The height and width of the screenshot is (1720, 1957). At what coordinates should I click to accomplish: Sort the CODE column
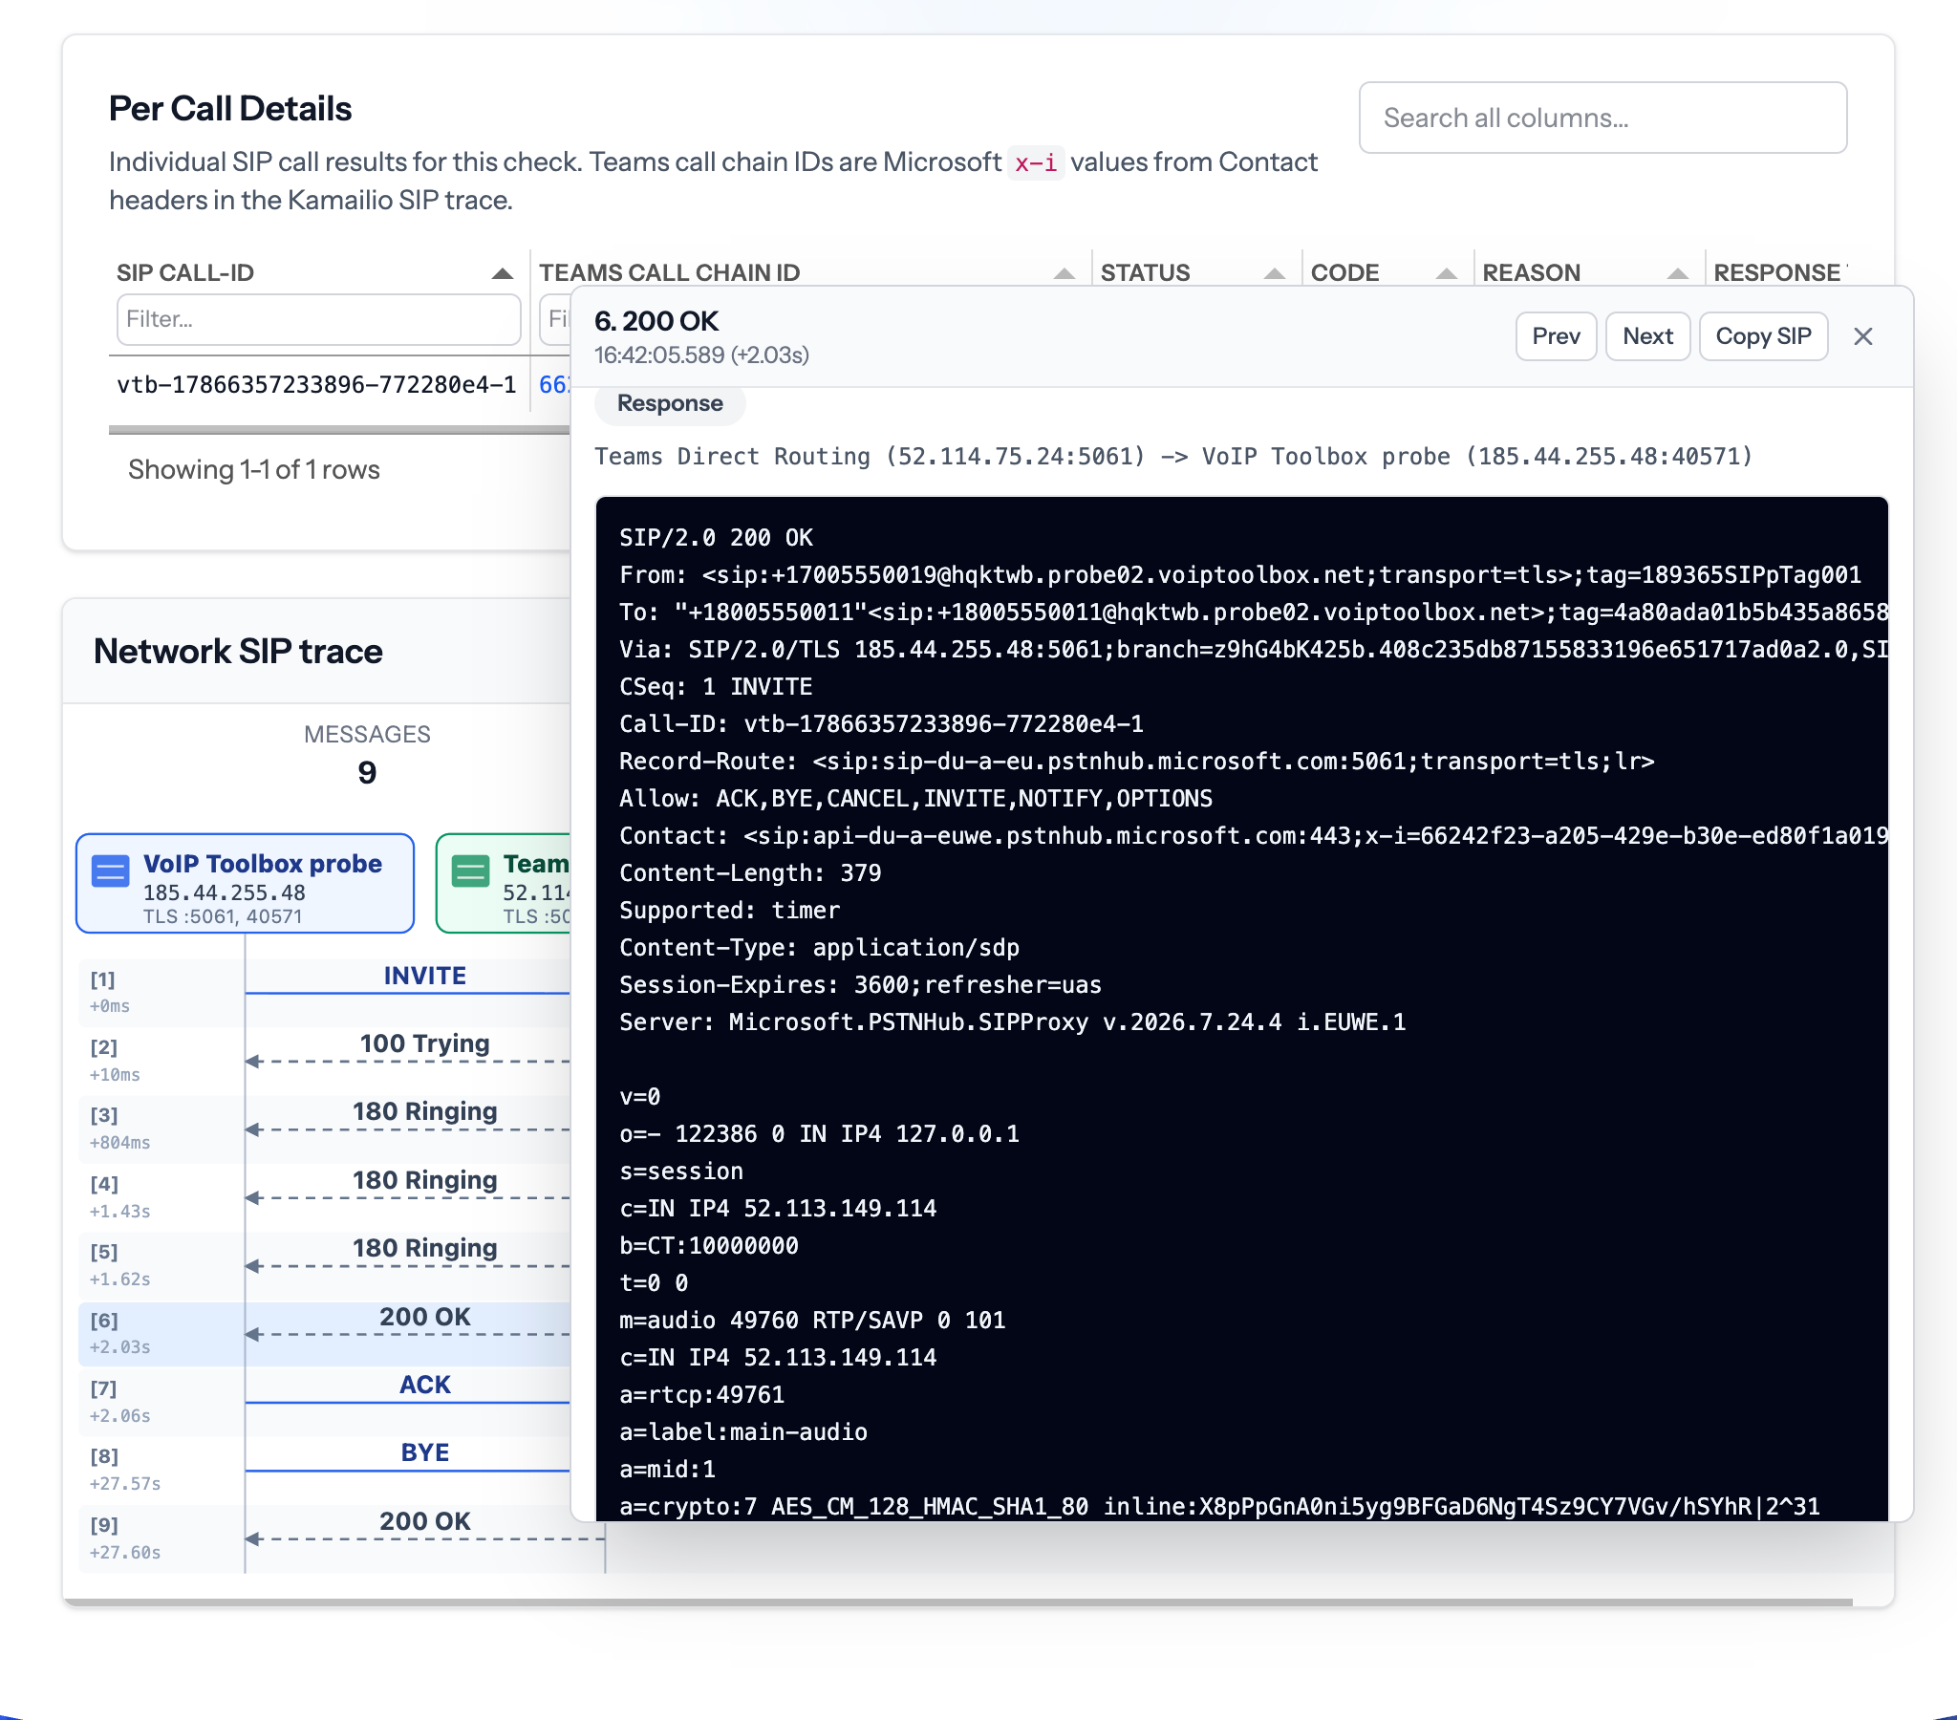[1446, 273]
